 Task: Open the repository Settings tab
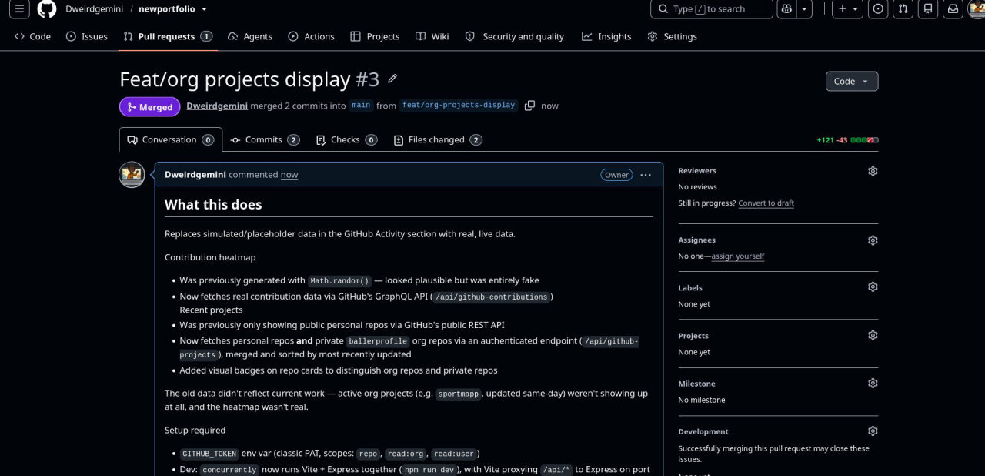673,36
